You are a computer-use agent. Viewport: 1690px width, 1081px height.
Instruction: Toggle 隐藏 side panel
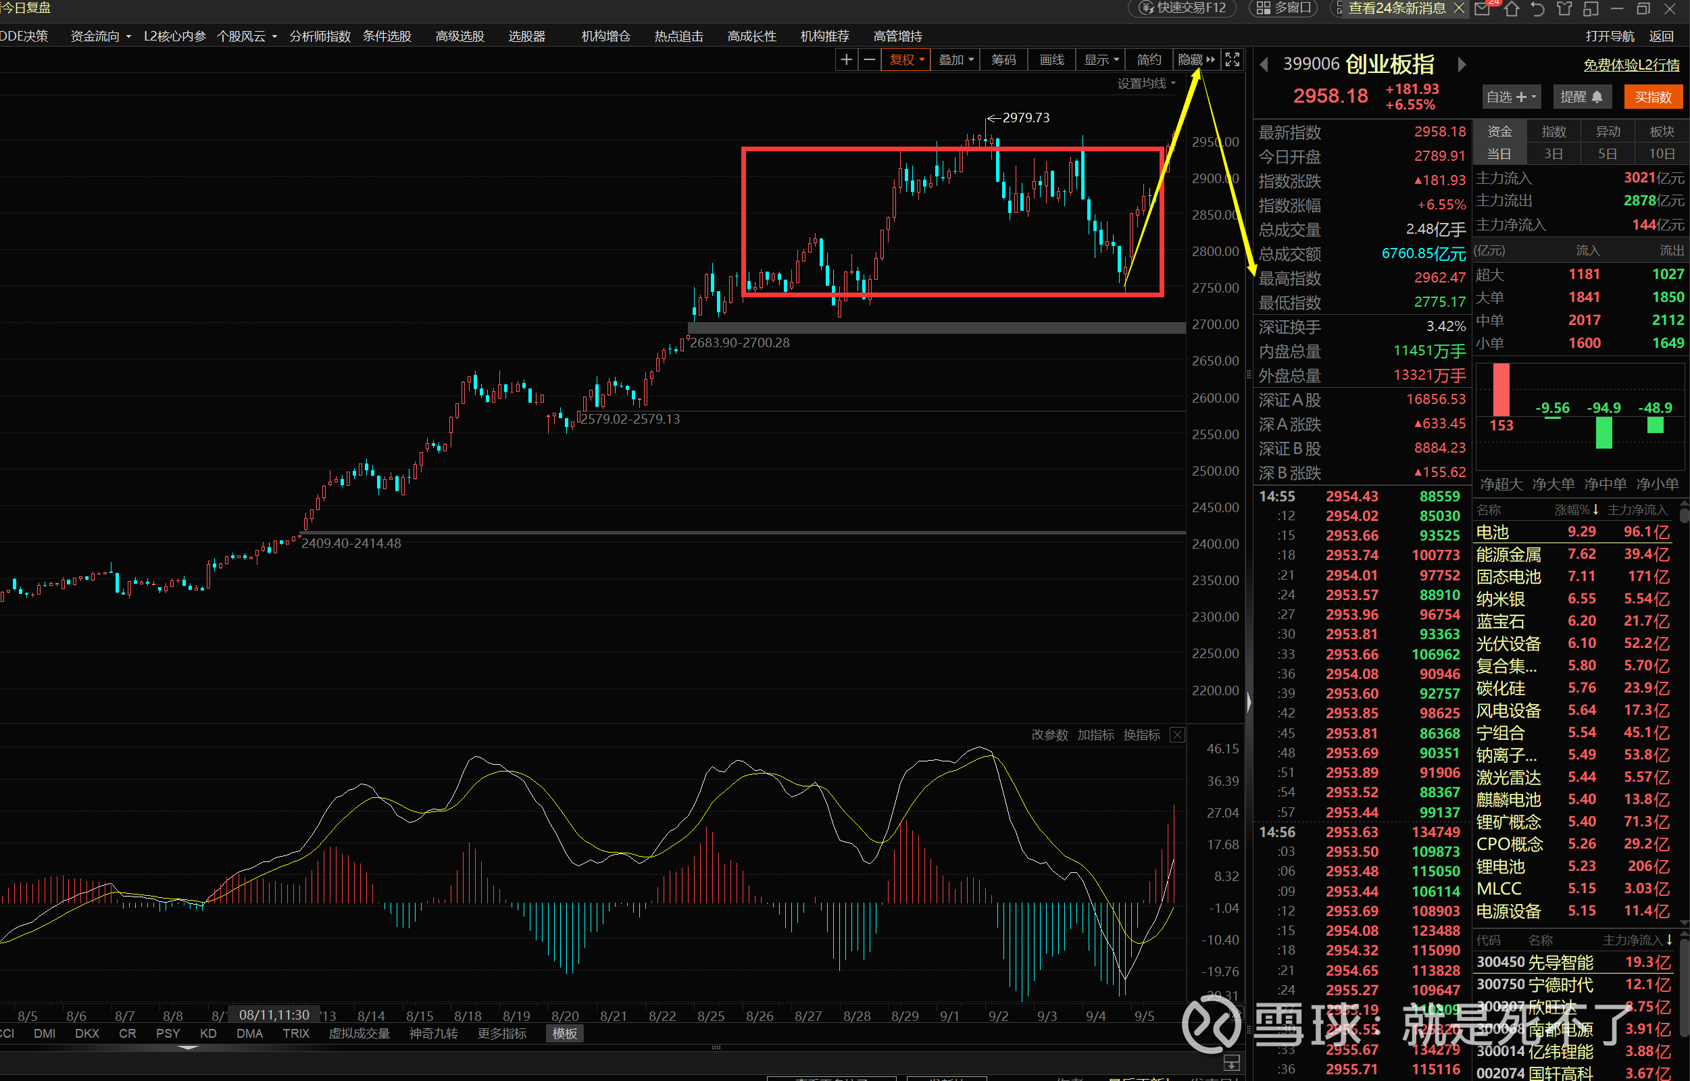click(1196, 60)
